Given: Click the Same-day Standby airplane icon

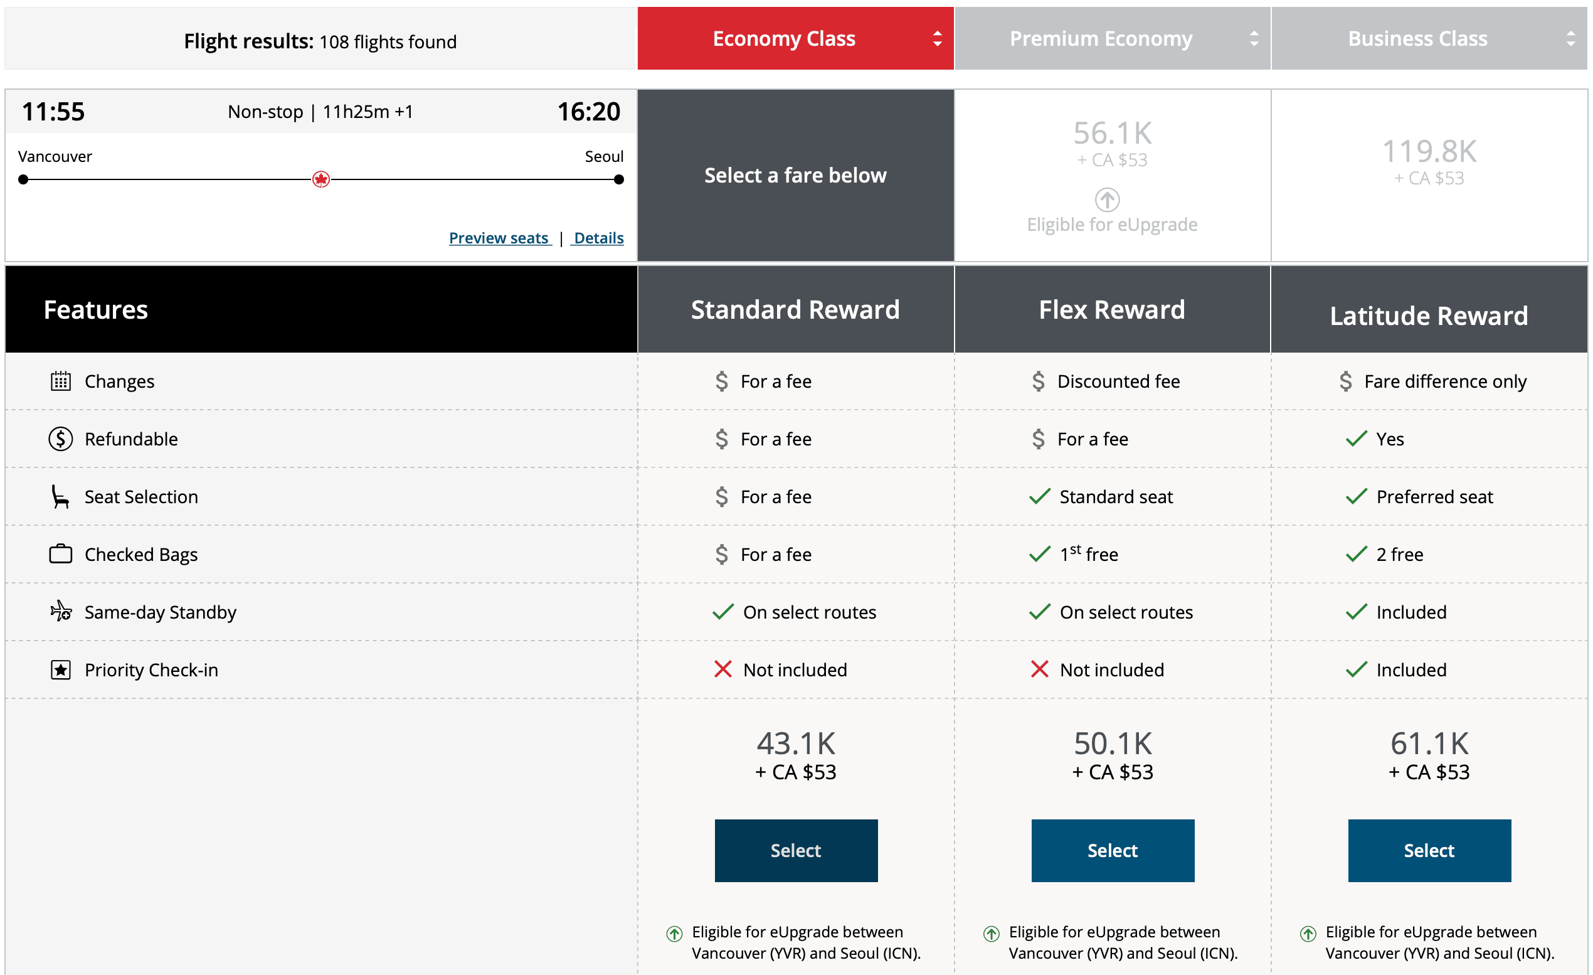Looking at the screenshot, I should (x=61, y=611).
